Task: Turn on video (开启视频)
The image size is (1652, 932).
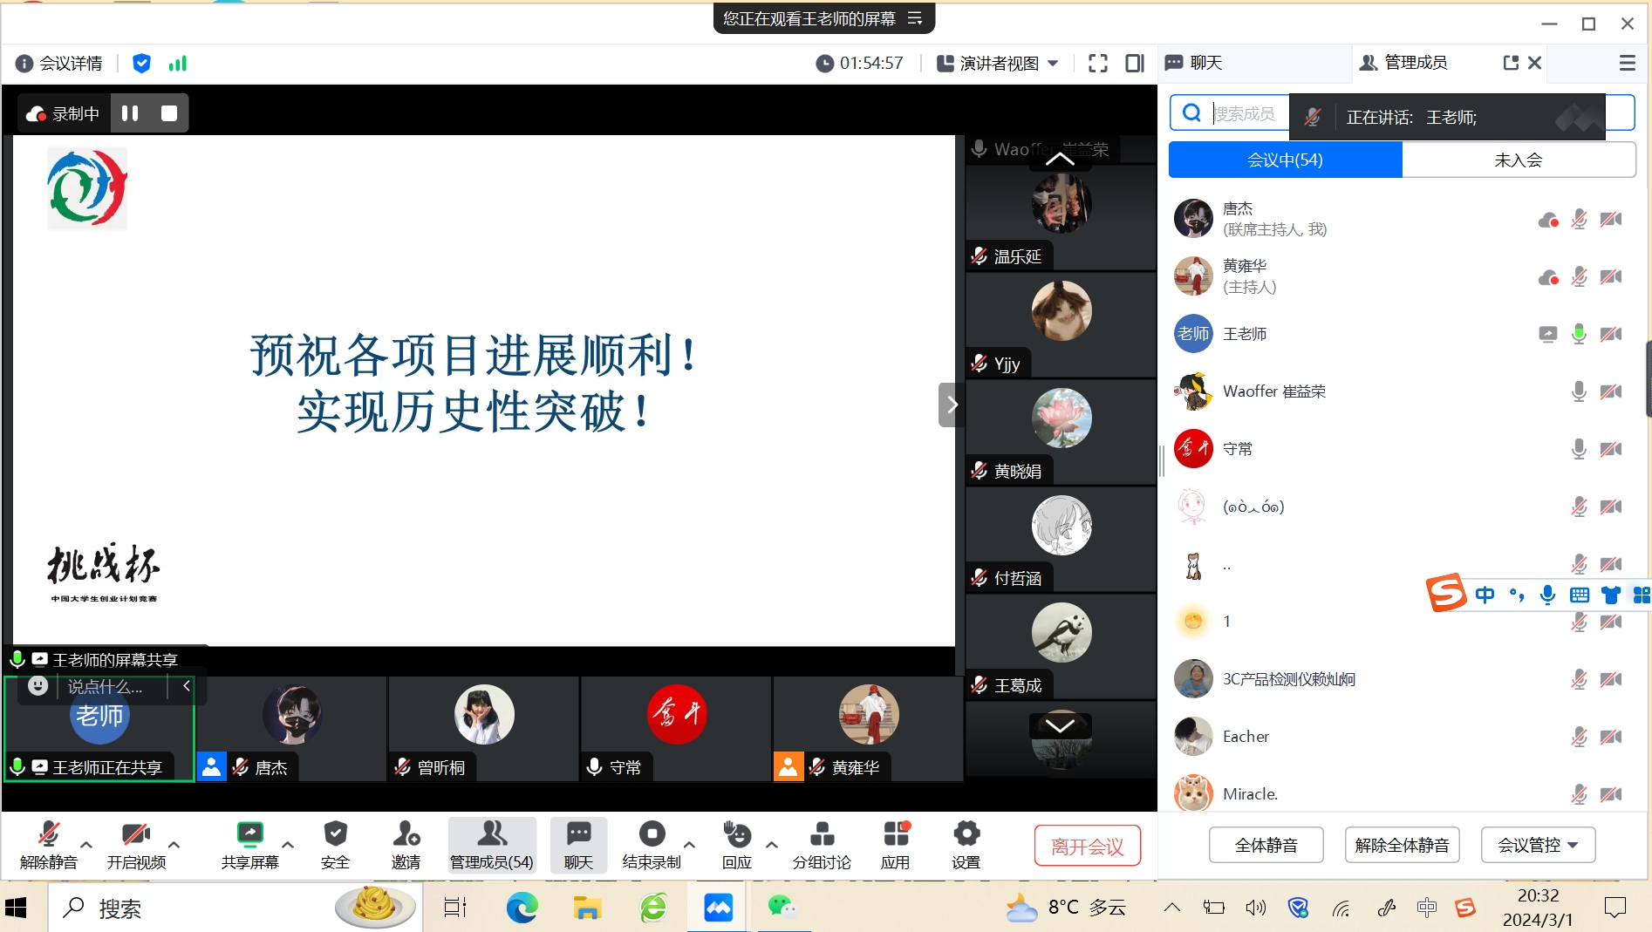Action: 135,835
